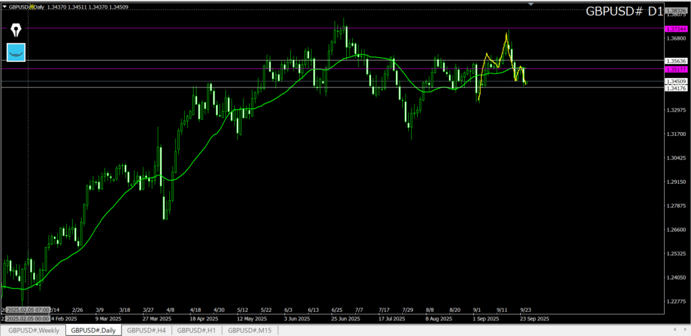Open the GBPUSD#,H4 chart tab
691x336 pixels.
click(x=146, y=330)
